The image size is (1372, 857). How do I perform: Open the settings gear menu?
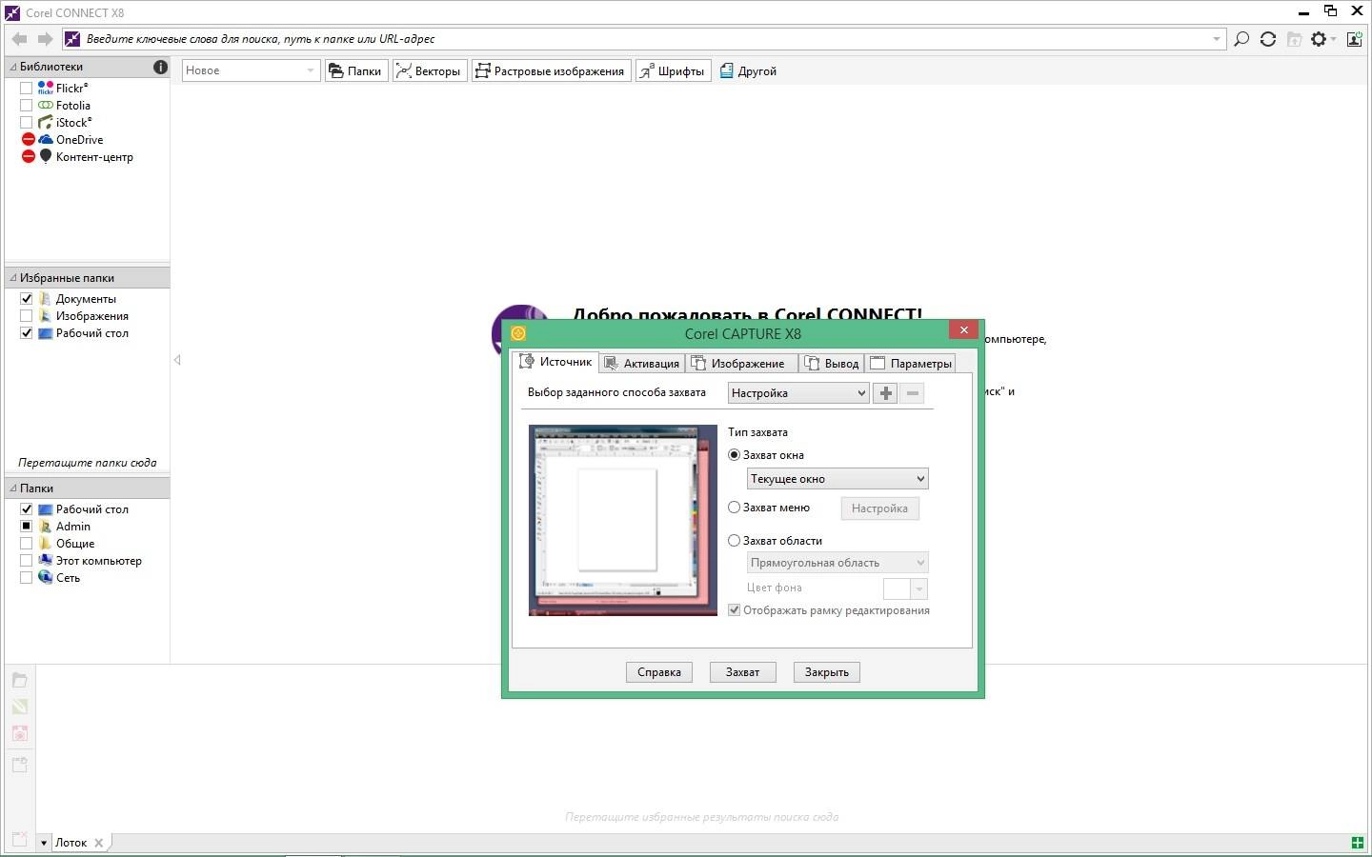coord(1320,39)
